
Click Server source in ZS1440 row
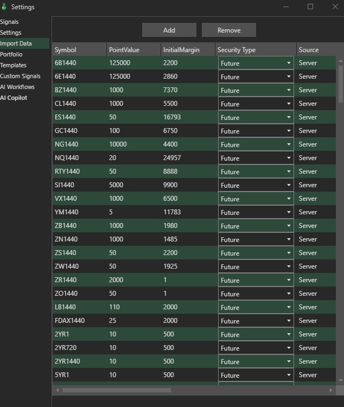point(308,253)
